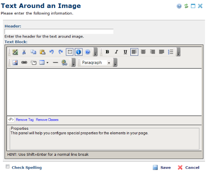Cancel editing the dialog
Viewport: 207px width, 172px height.
click(189, 168)
